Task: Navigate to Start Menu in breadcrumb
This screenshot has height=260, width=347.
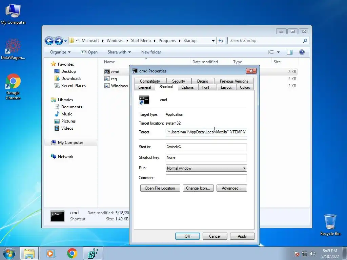Action: (141, 41)
